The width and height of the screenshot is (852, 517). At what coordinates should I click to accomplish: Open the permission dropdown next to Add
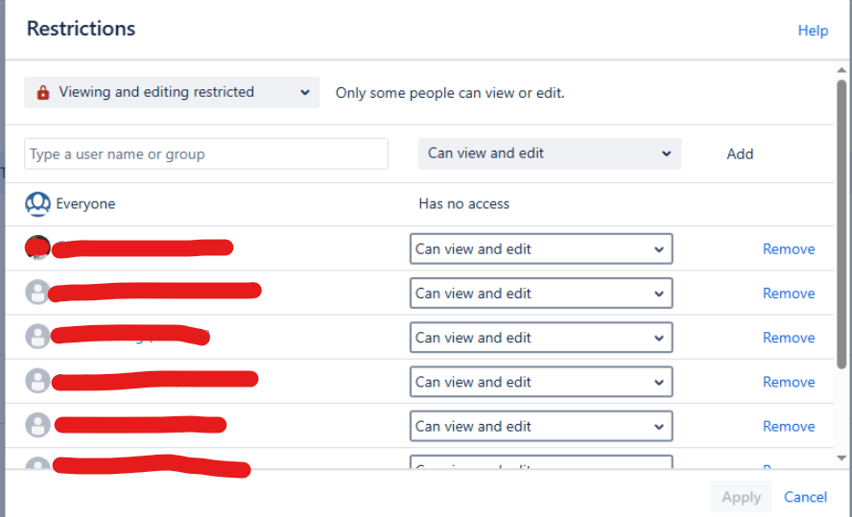[550, 153]
